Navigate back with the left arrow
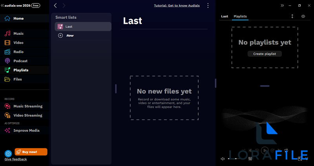 [55, 5]
